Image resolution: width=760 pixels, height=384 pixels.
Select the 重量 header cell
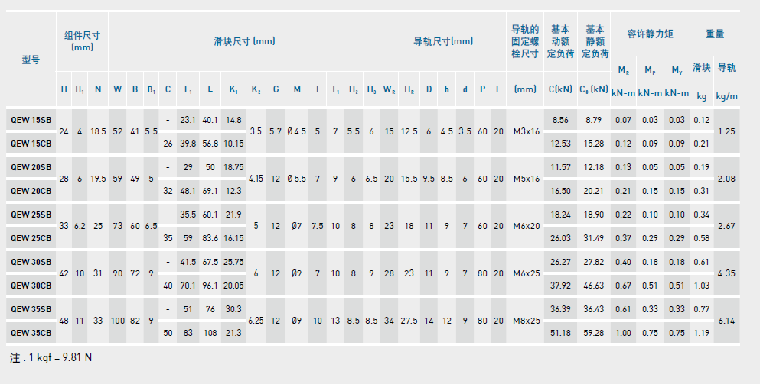click(715, 34)
